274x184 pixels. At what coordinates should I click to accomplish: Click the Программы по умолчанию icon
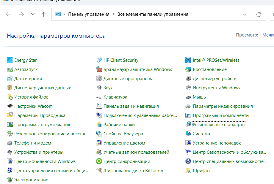coord(10,125)
